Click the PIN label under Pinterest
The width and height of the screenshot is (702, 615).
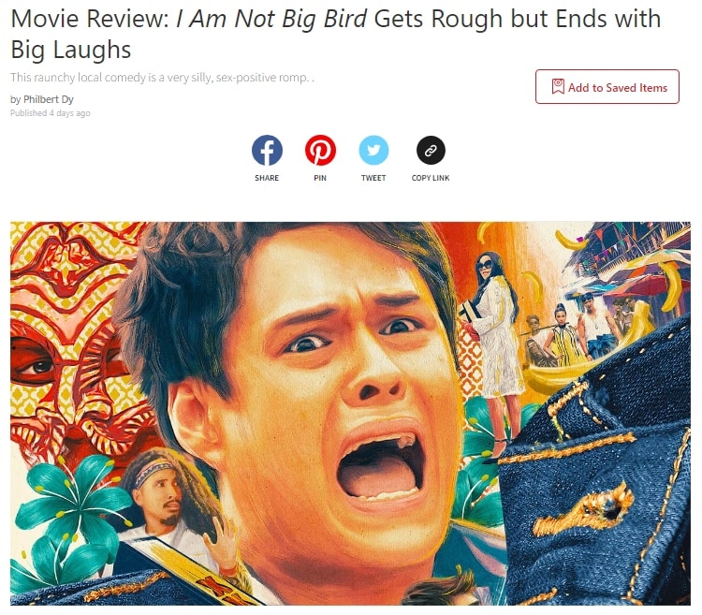[320, 178]
